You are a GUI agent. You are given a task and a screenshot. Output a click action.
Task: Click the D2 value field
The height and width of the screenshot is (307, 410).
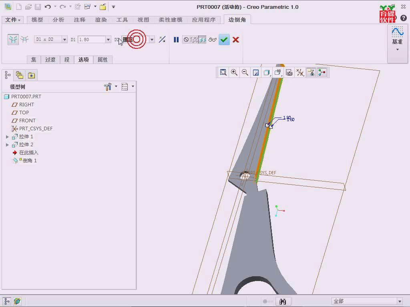(135, 40)
